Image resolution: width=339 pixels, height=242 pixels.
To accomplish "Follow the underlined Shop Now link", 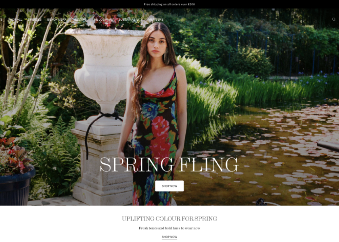I will click(x=169, y=237).
